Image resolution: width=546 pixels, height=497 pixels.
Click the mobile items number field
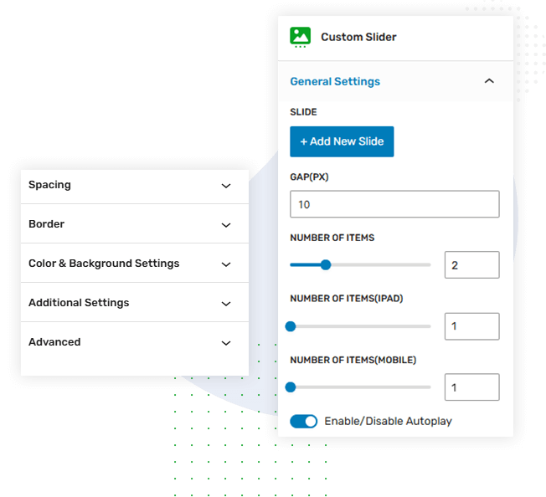(471, 387)
